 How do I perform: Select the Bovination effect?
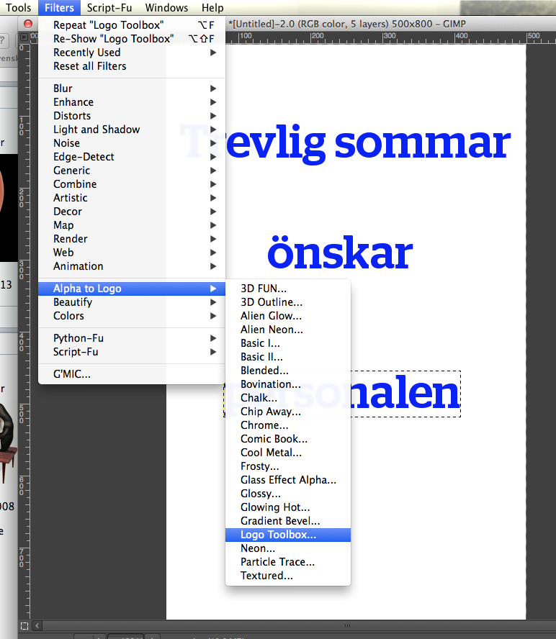(x=288, y=384)
